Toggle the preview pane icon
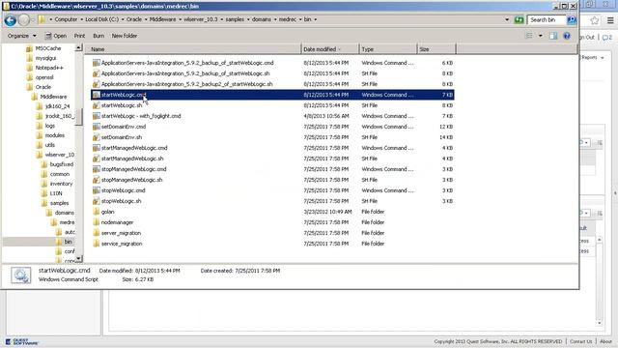The width and height of the screenshot is (618, 348). pyautogui.click(x=553, y=36)
